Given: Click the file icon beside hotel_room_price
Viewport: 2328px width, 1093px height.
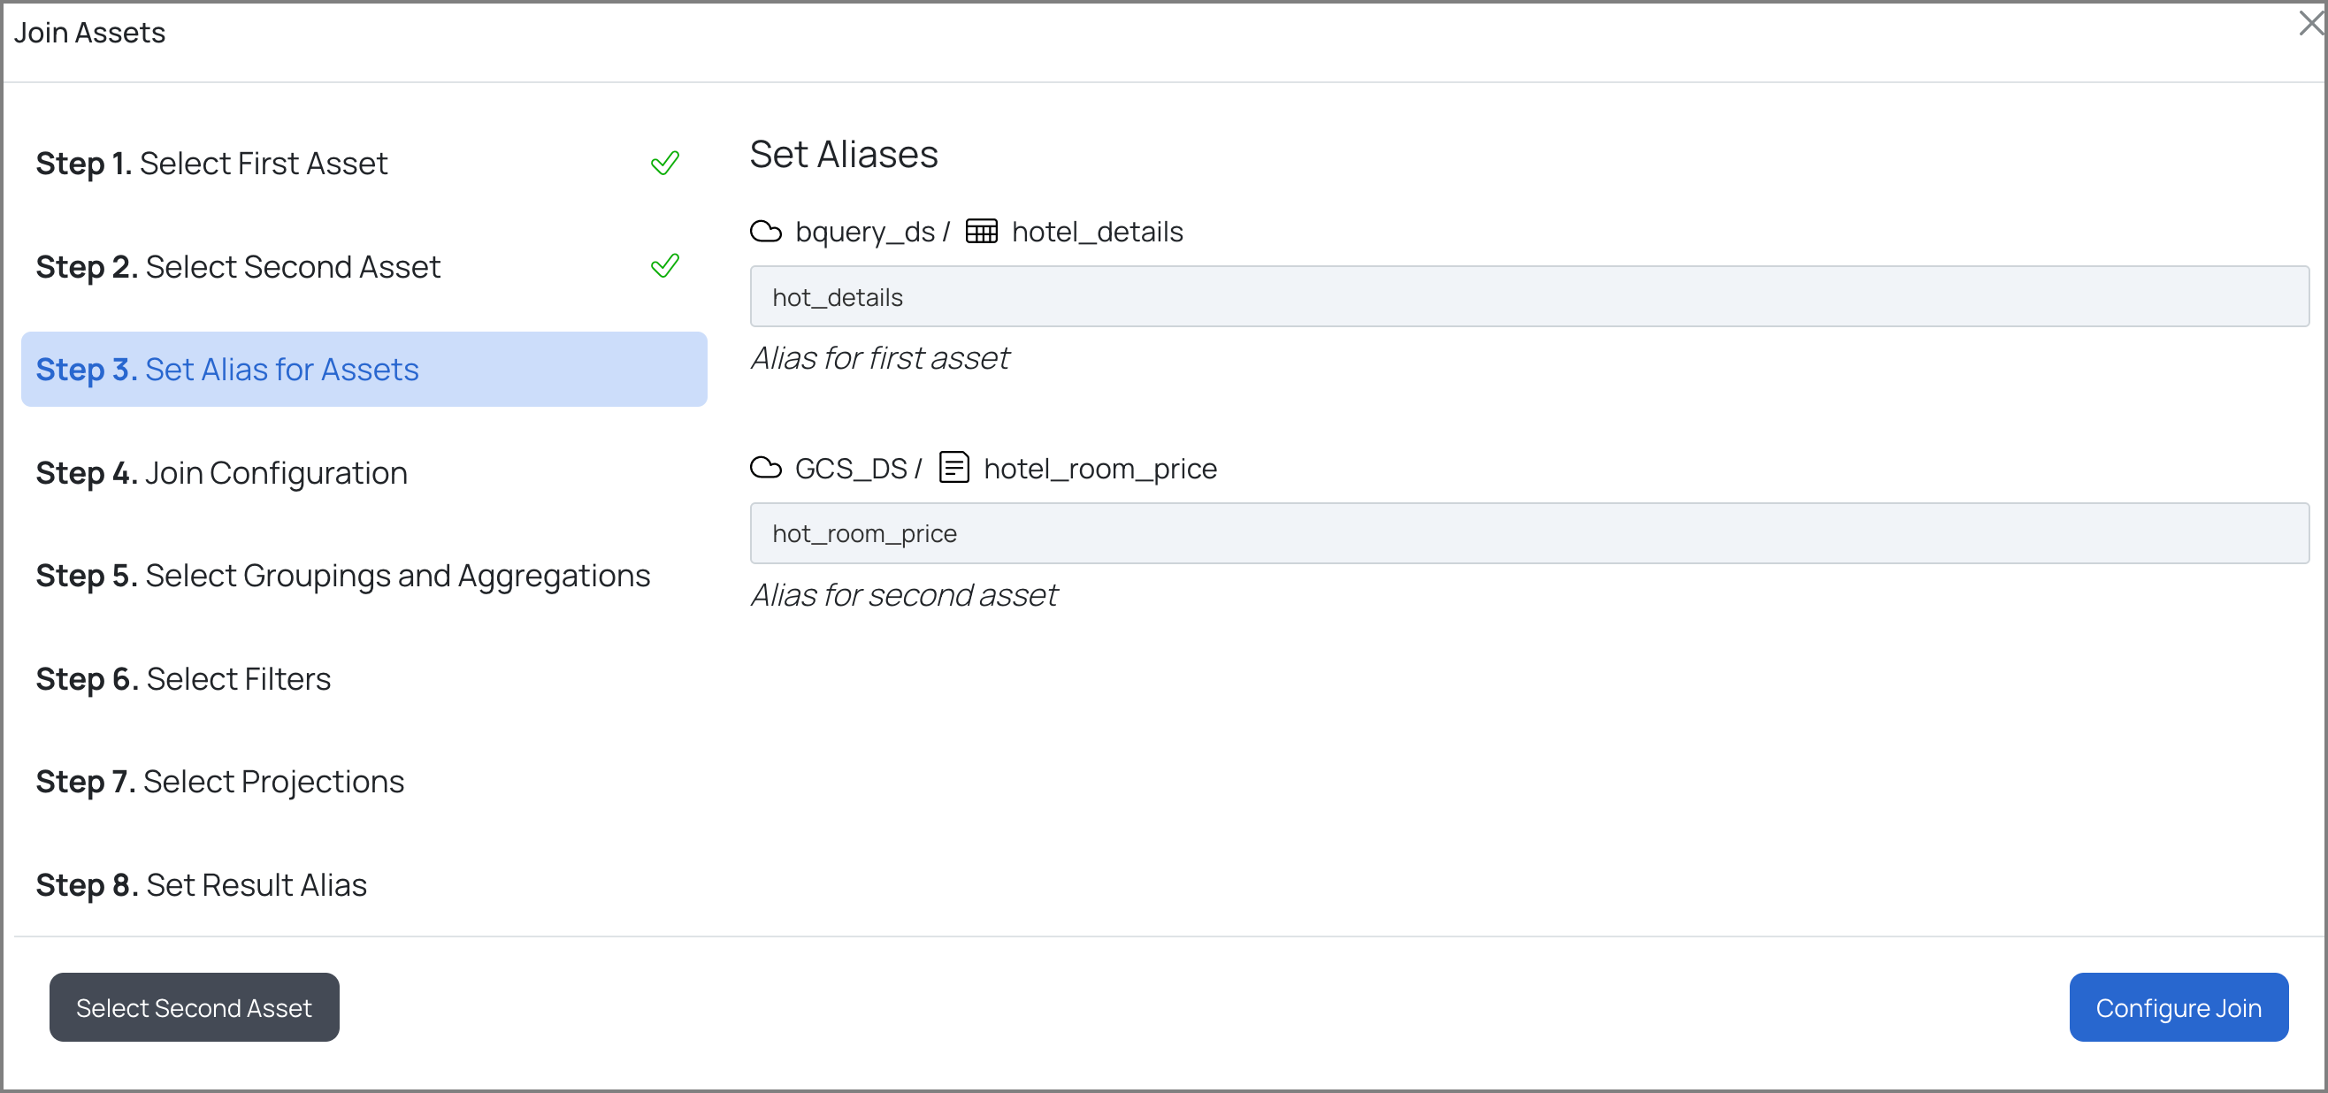Looking at the screenshot, I should pos(953,468).
